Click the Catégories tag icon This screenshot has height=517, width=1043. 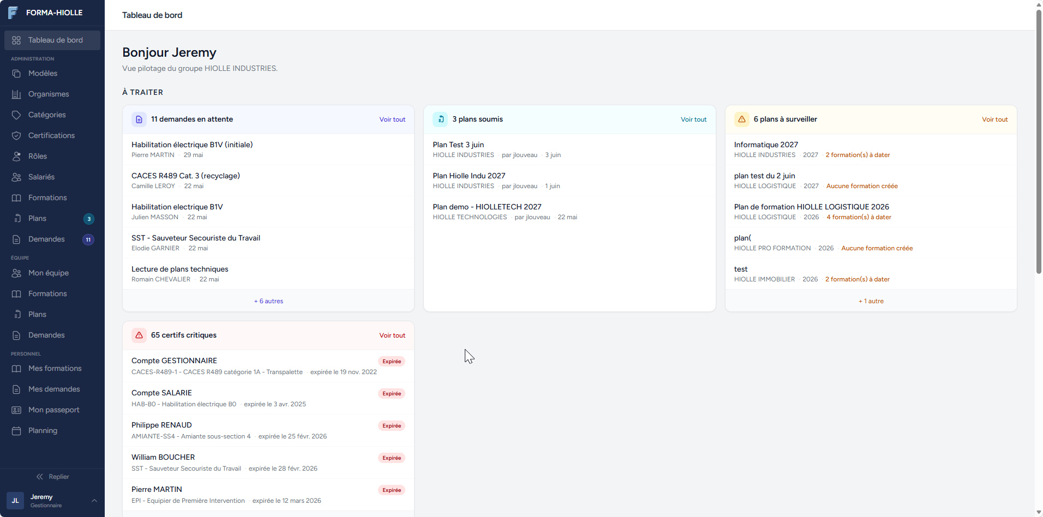[x=16, y=115]
